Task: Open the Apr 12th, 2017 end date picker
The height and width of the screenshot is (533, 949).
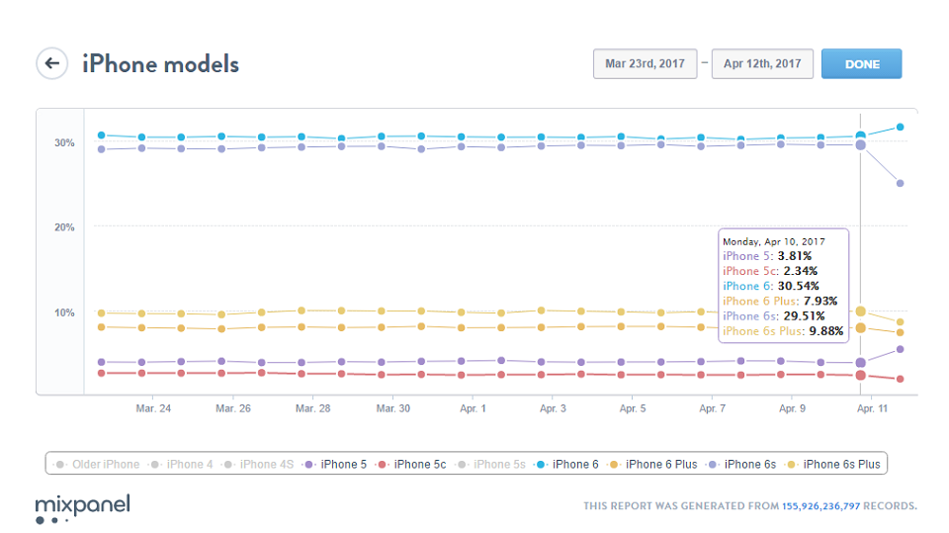Action: 762,63
